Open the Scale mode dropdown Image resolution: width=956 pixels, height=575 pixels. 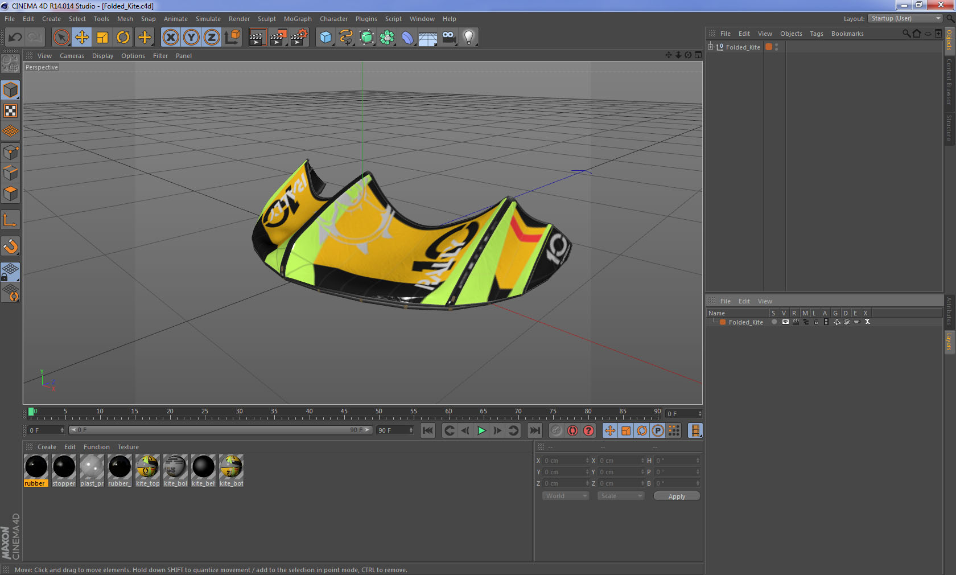(x=620, y=496)
